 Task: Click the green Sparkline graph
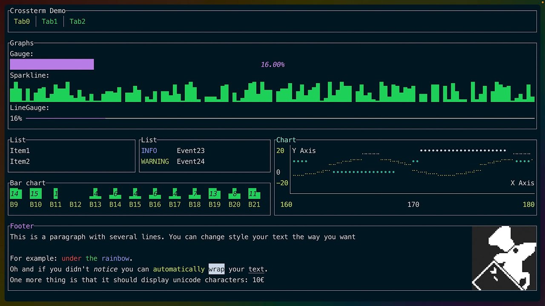(x=272, y=92)
